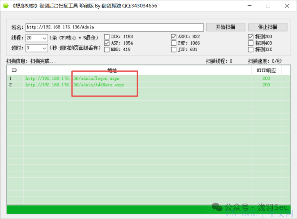Uncheck the ASP: 1854 checkbox
The image size is (297, 219).
tap(107, 43)
